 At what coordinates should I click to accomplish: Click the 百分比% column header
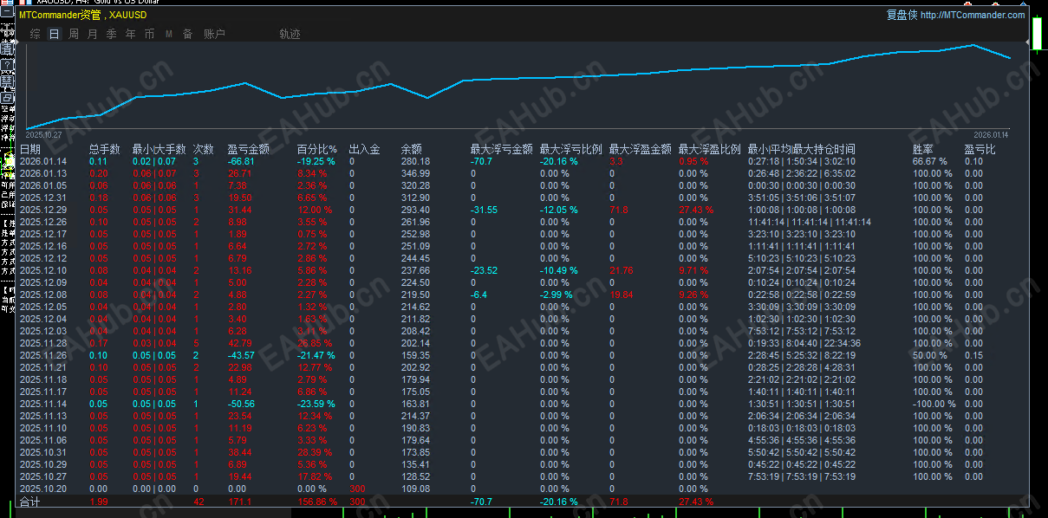pos(317,149)
